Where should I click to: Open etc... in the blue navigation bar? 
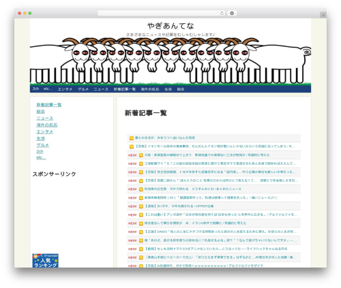tap(48, 89)
